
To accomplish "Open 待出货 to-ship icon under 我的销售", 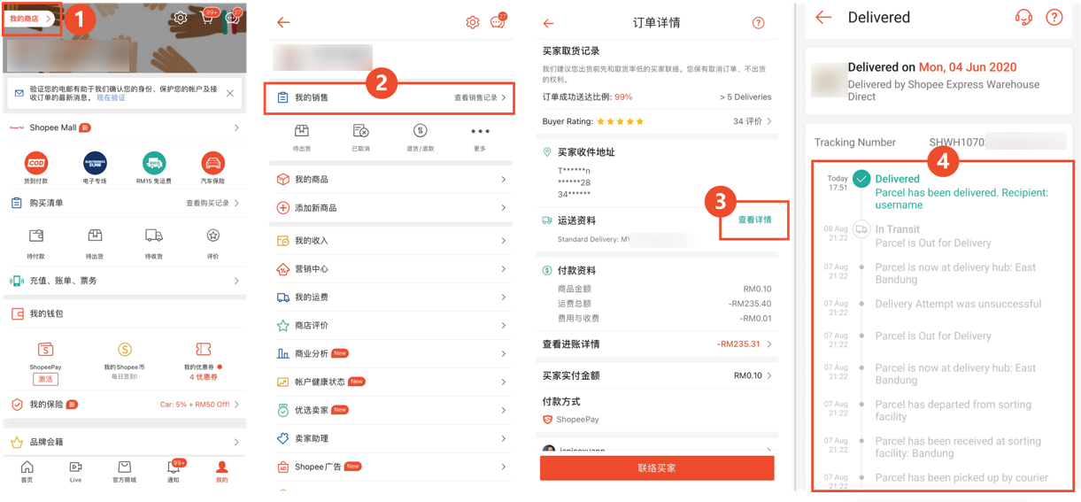I will pyautogui.click(x=302, y=132).
